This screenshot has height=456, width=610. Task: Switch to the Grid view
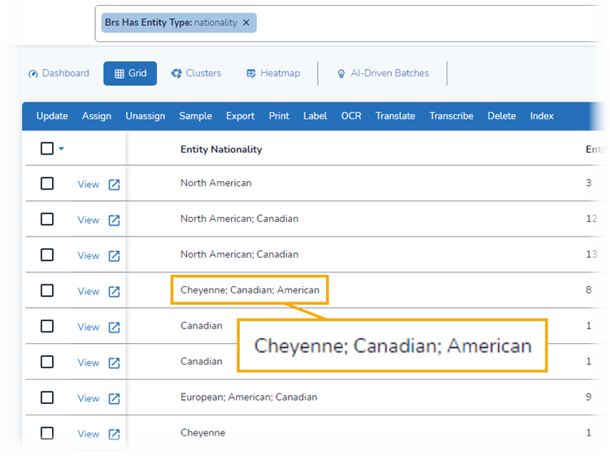(130, 73)
